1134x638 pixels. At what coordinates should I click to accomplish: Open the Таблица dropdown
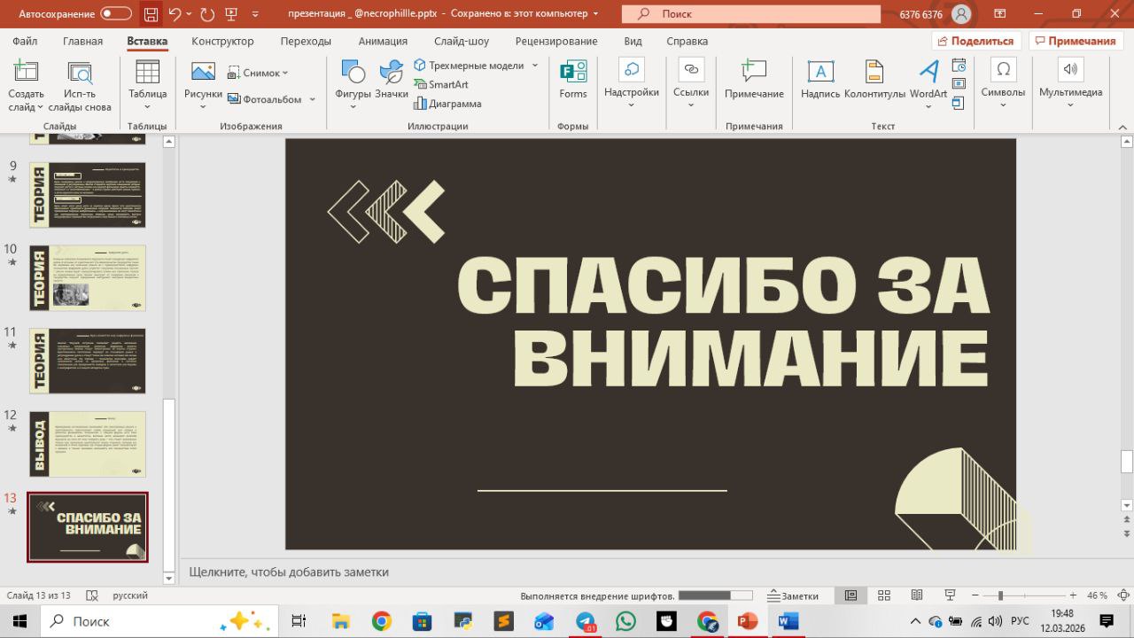point(147,84)
